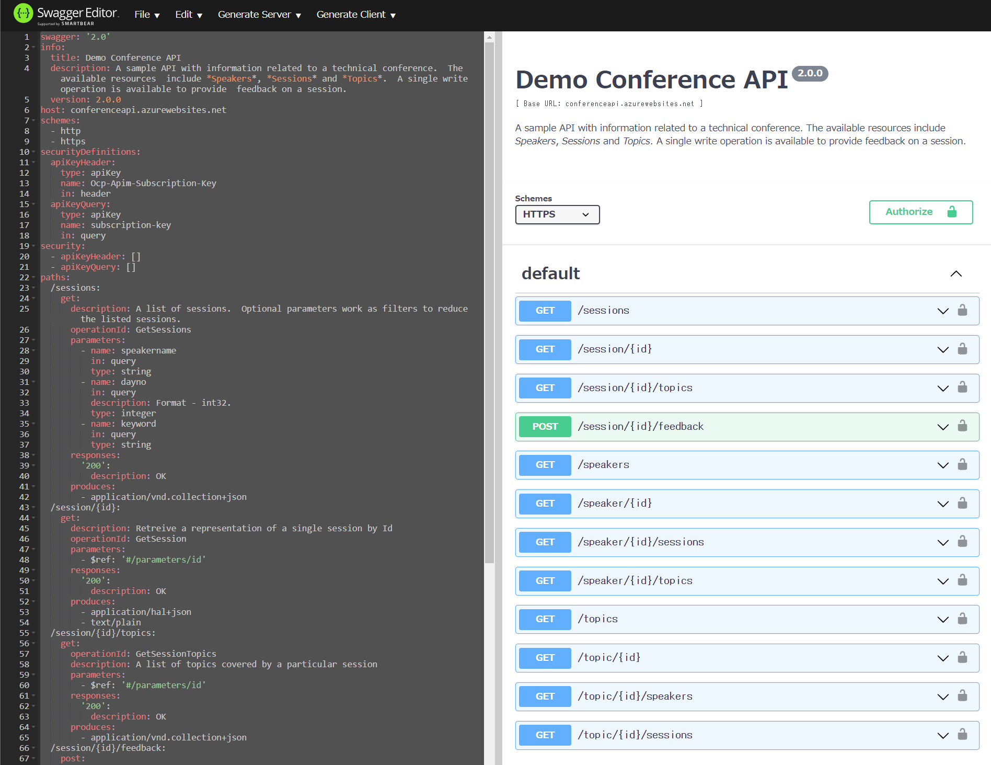Open the Schemes dropdown showing HTTPS
The width and height of the screenshot is (991, 765).
[x=557, y=214]
